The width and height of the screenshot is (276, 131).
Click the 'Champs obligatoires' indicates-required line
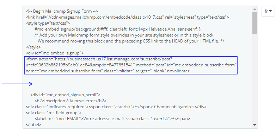pyautogui.click(x=116, y=107)
